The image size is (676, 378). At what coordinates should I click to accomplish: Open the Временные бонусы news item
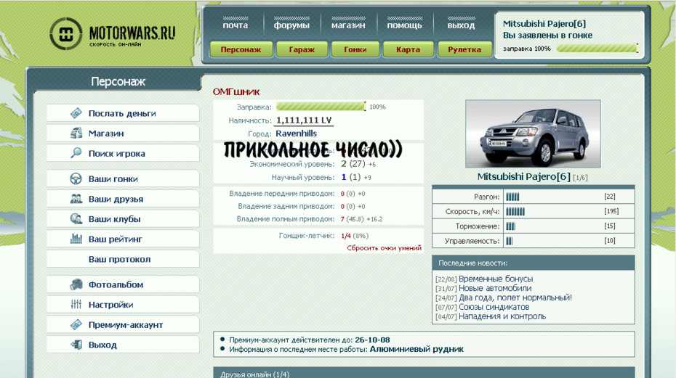pyautogui.click(x=496, y=279)
